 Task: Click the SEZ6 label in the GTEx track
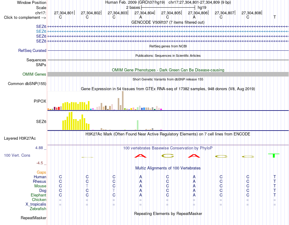[41, 121]
